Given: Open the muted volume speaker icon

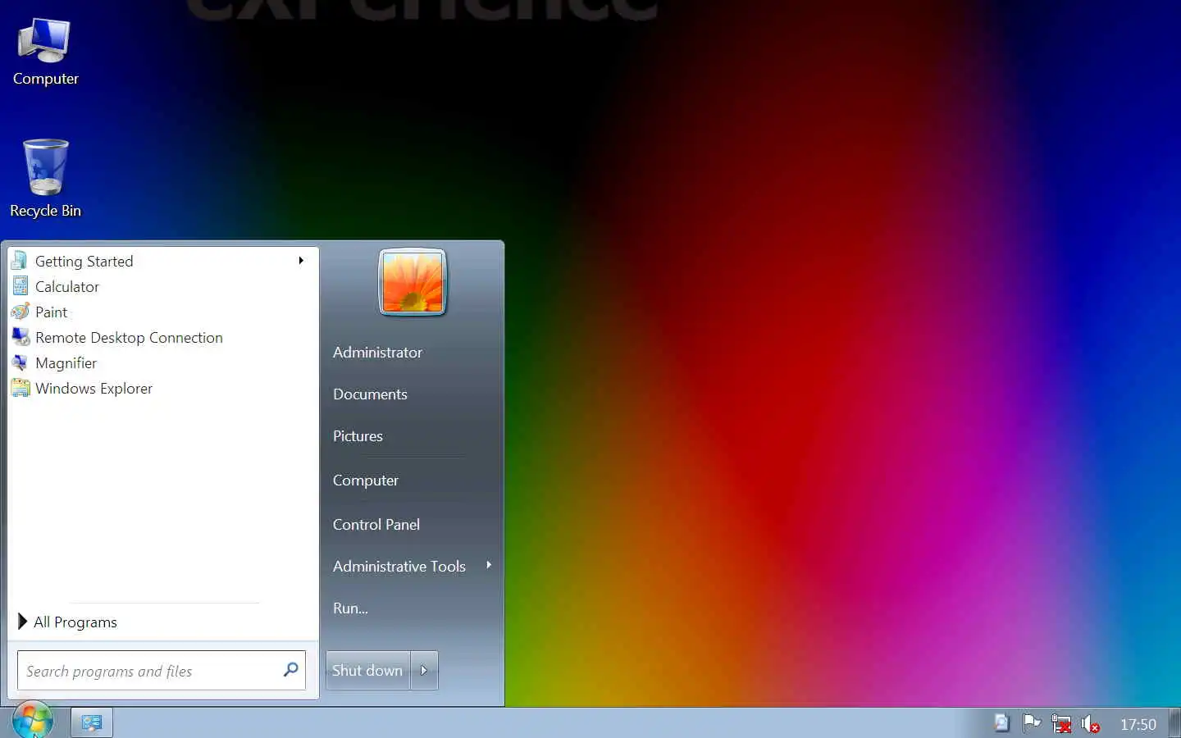Looking at the screenshot, I should [1090, 724].
